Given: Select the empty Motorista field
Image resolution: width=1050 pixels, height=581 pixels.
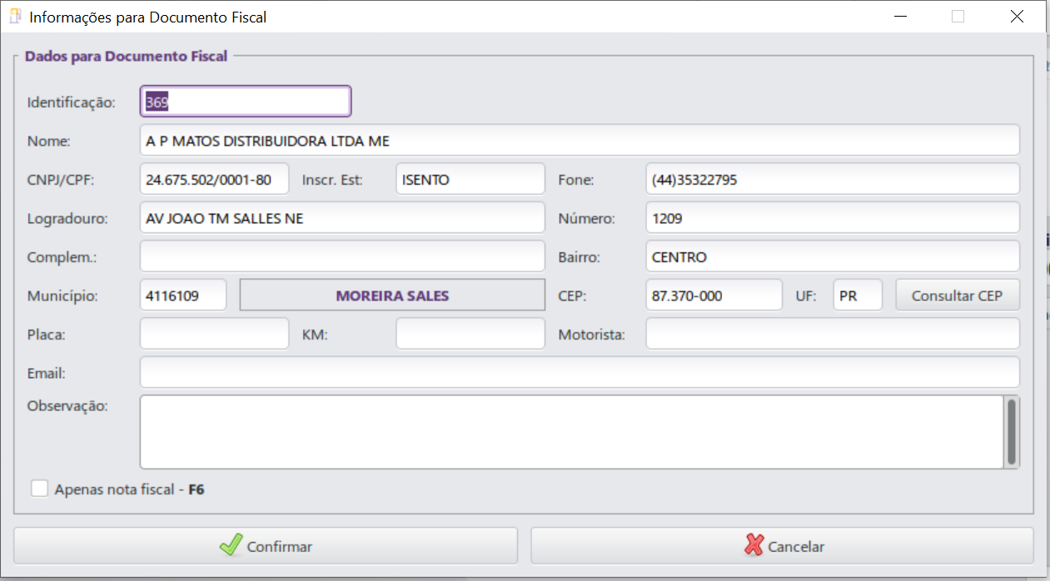Looking at the screenshot, I should coord(833,334).
